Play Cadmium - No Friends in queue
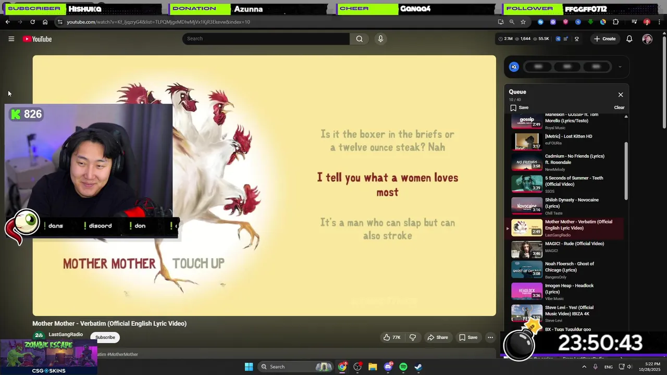Screen dimensions: 667x375 [x=567, y=162]
